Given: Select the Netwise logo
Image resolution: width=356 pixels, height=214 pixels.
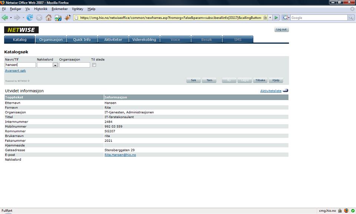Looking at the screenshot, I should click(x=22, y=30).
